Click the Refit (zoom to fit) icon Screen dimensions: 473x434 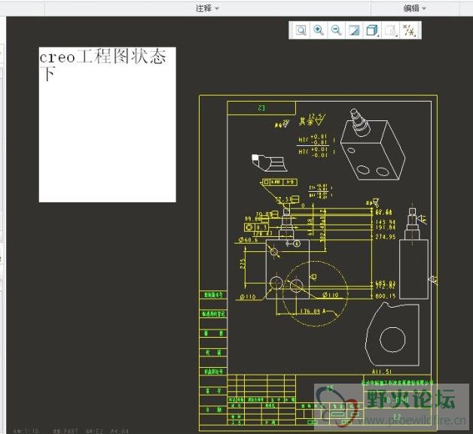301,30
